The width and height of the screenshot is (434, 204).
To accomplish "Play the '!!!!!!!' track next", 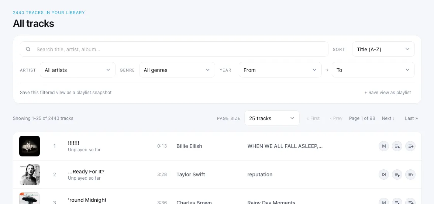I will click(384, 146).
